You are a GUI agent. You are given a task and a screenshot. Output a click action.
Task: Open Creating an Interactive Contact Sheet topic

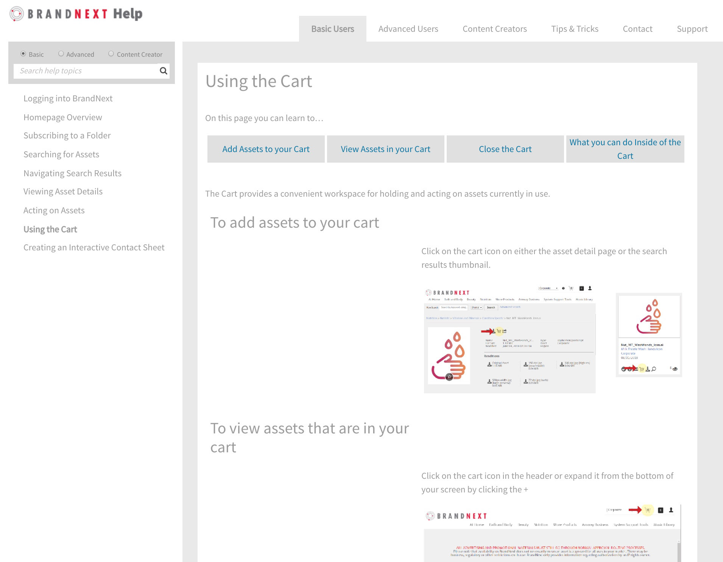click(x=94, y=247)
